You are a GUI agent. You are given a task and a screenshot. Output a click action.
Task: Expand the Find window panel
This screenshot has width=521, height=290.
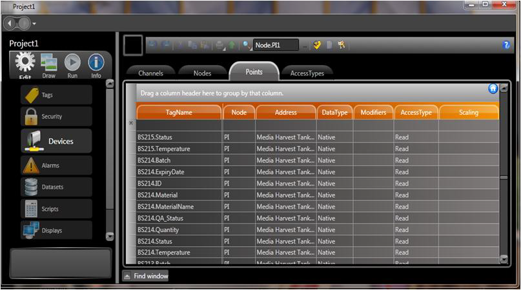pos(146,276)
